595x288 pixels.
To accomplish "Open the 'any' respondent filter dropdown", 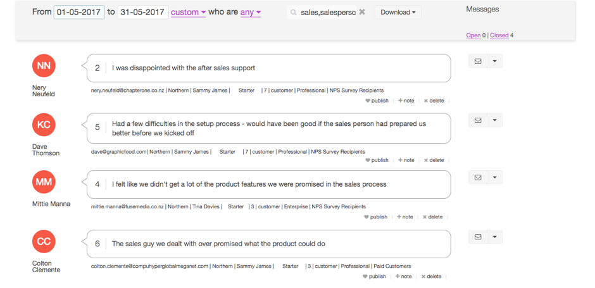I will tap(251, 12).
